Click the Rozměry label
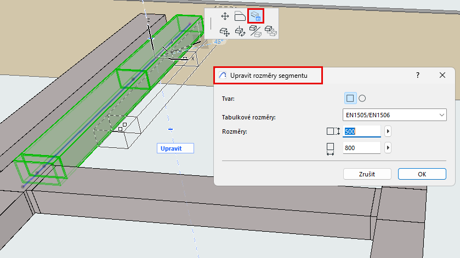The width and height of the screenshot is (460, 258). click(235, 131)
